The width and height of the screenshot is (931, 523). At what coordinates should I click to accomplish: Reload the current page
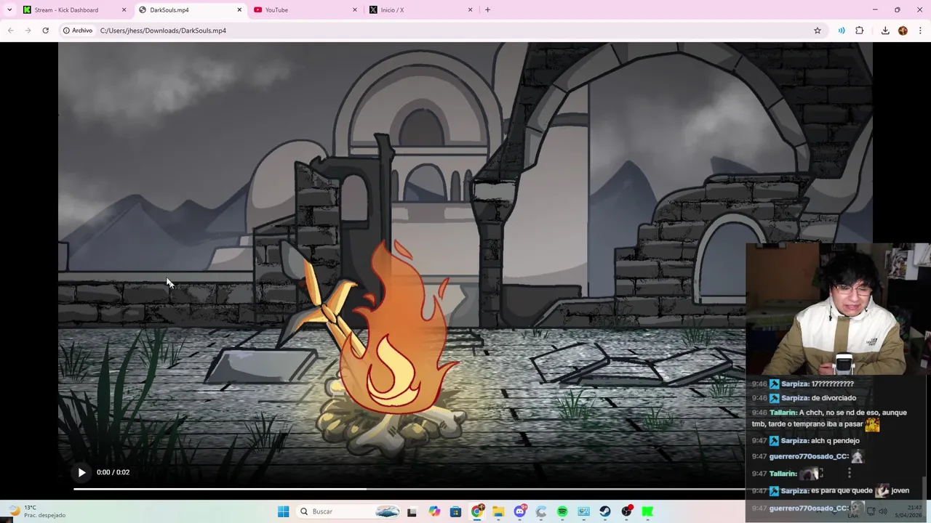click(x=45, y=31)
